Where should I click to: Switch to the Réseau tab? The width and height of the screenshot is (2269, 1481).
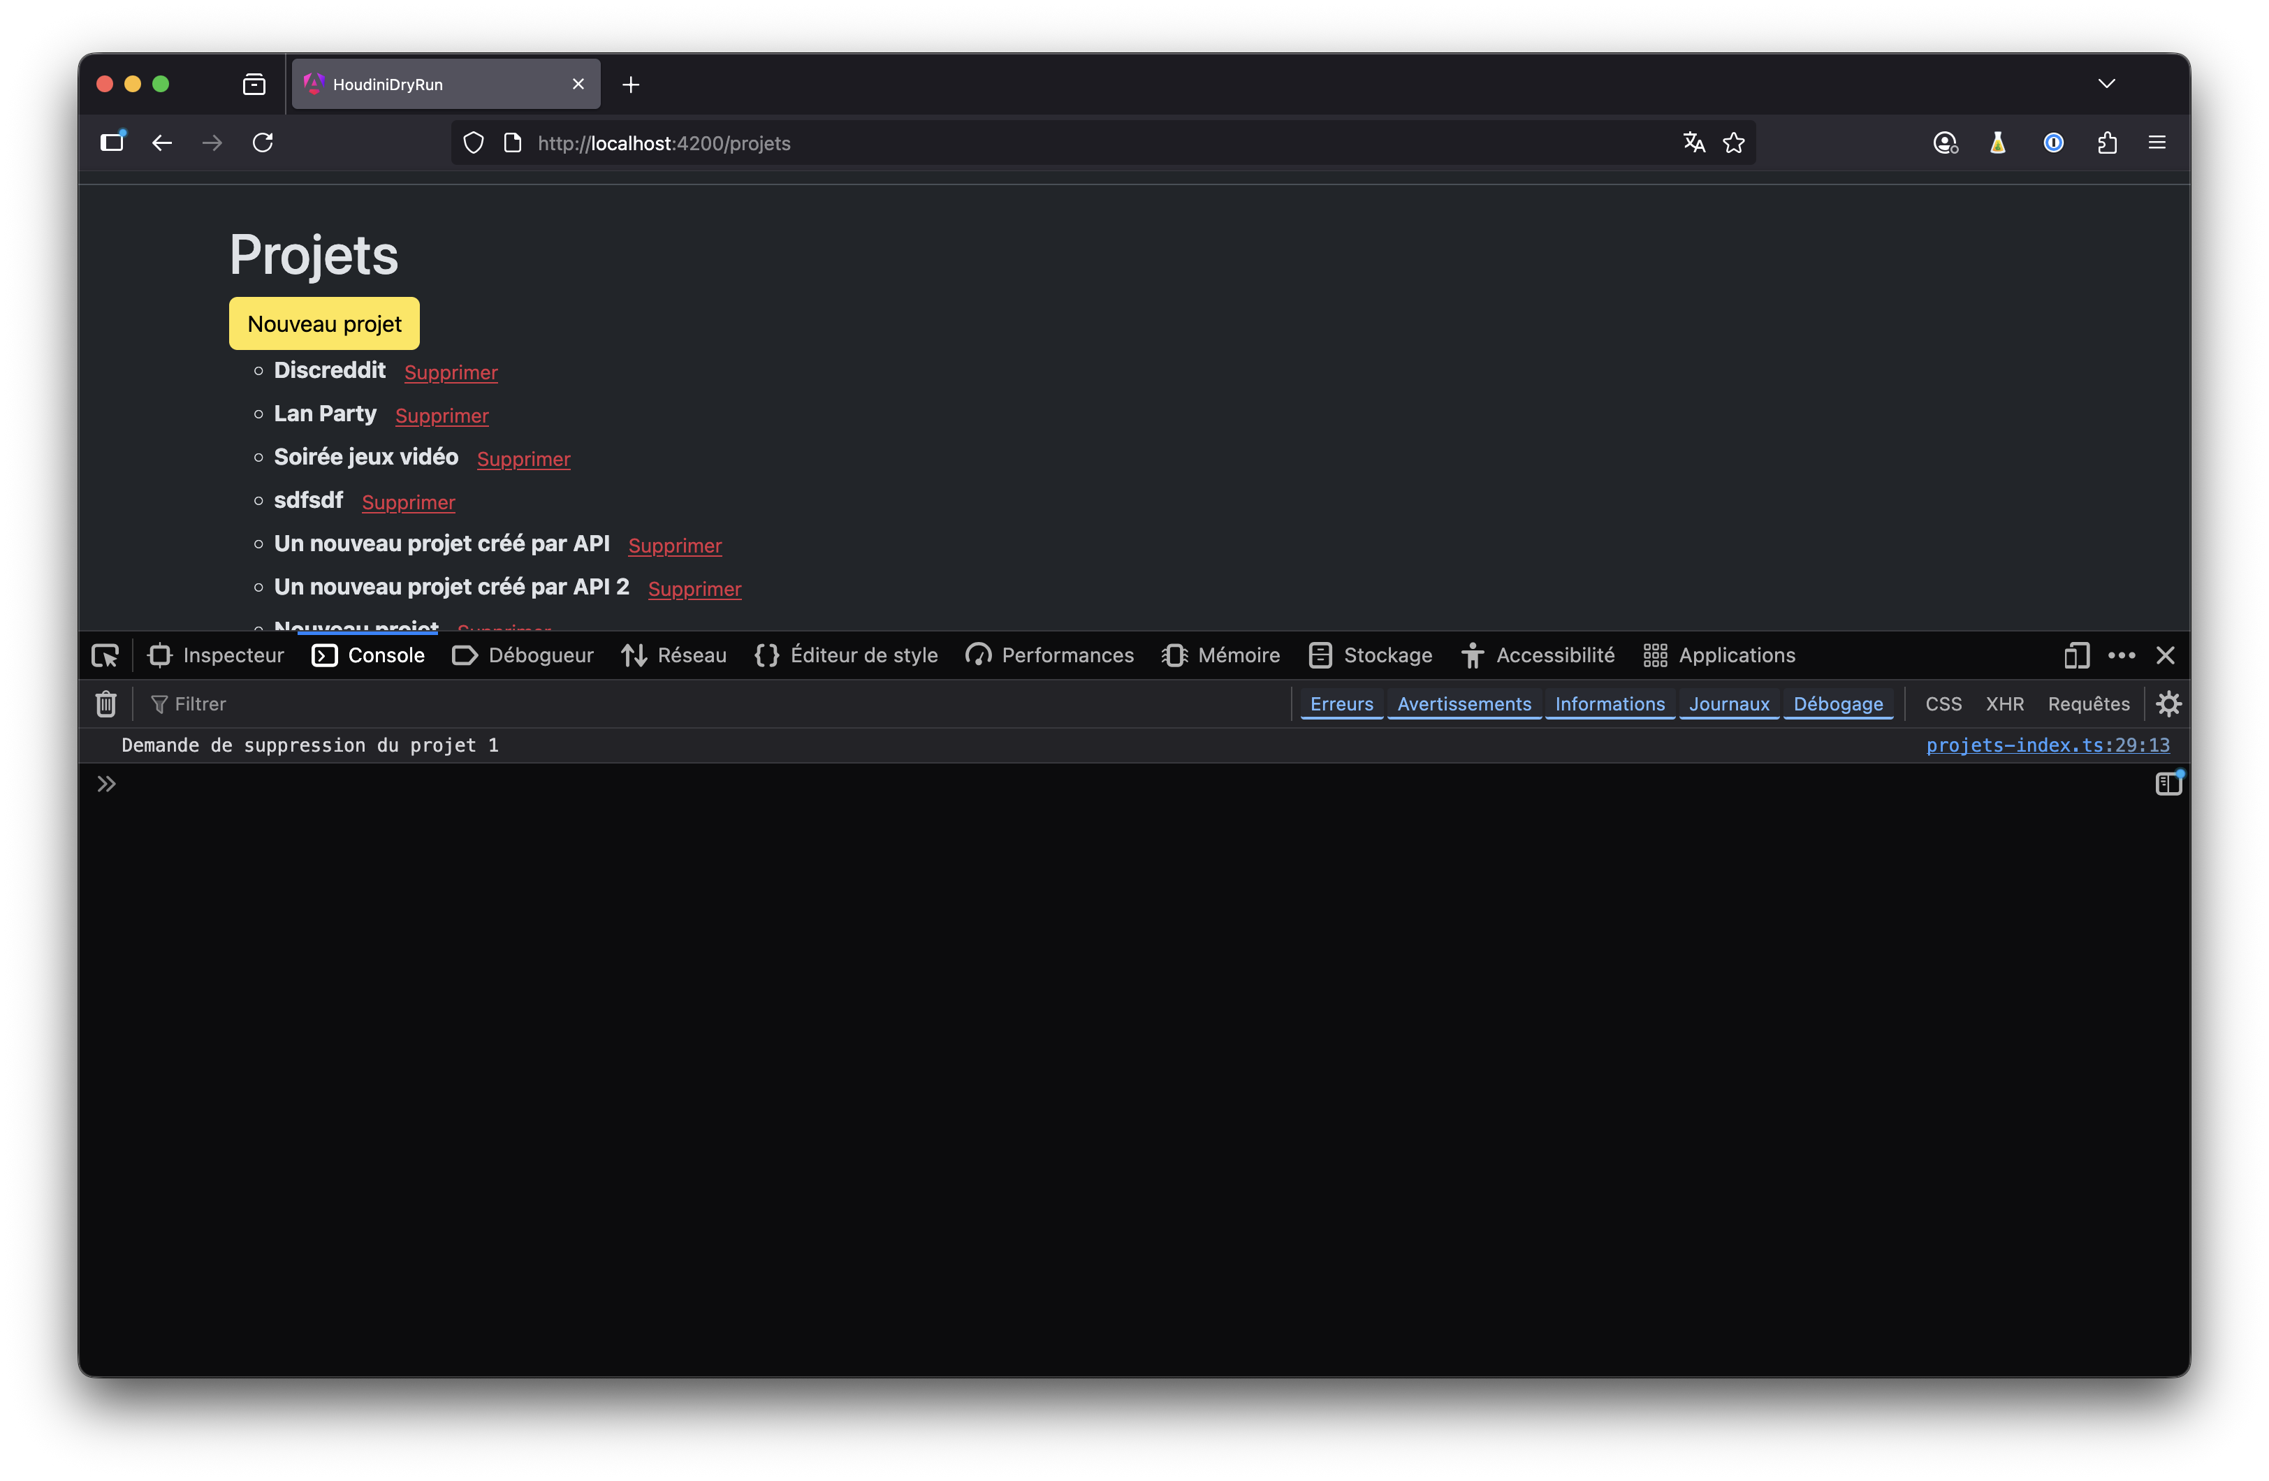click(x=674, y=655)
